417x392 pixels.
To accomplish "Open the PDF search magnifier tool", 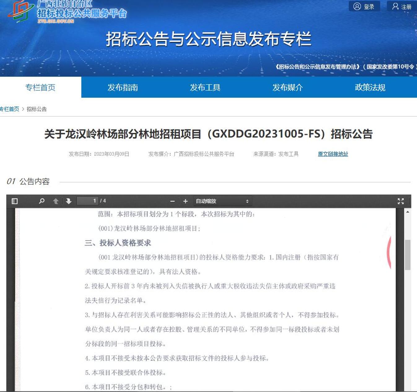I will pos(41,201).
